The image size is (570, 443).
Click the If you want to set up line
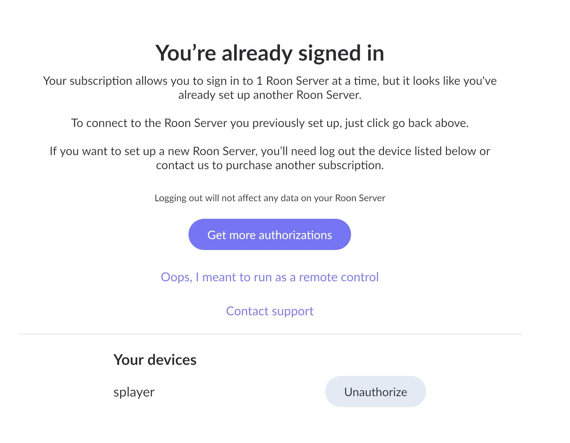[x=270, y=151]
